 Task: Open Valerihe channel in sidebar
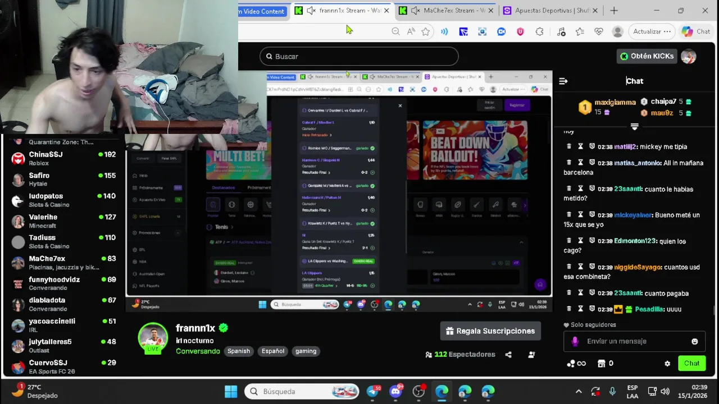(63, 221)
